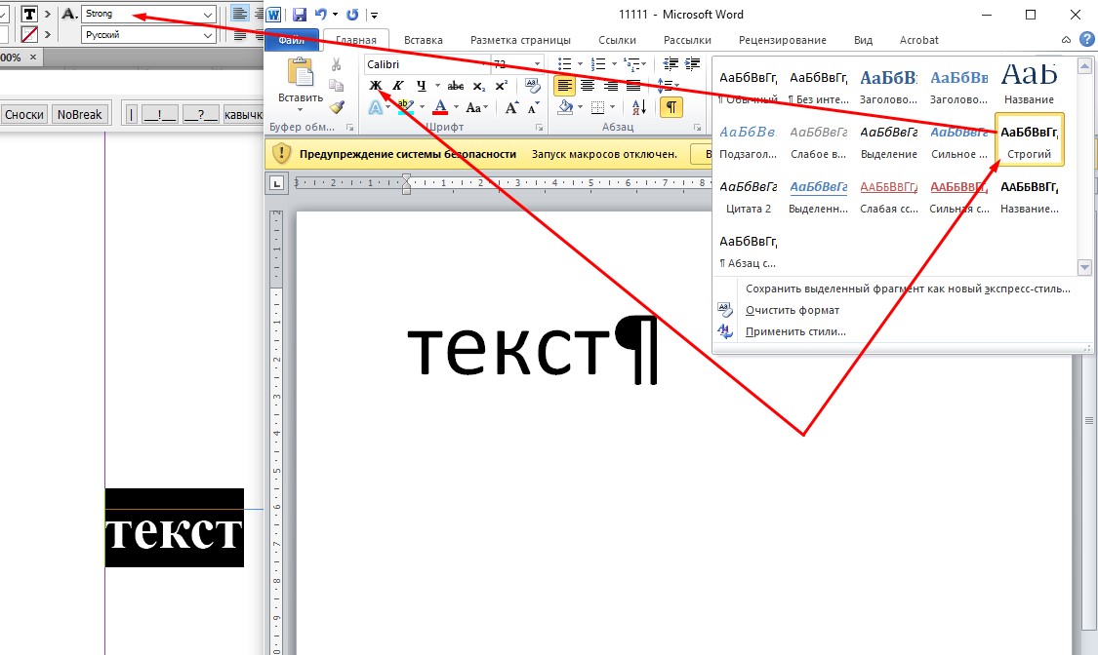Click the line spacing icon

[665, 86]
